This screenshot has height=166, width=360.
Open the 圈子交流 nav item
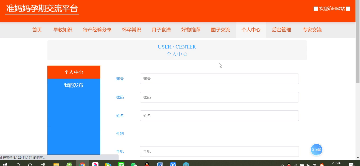pos(220,30)
